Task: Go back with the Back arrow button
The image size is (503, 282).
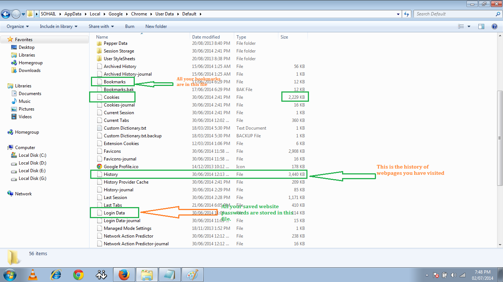Action: pyautogui.click(x=6, y=14)
